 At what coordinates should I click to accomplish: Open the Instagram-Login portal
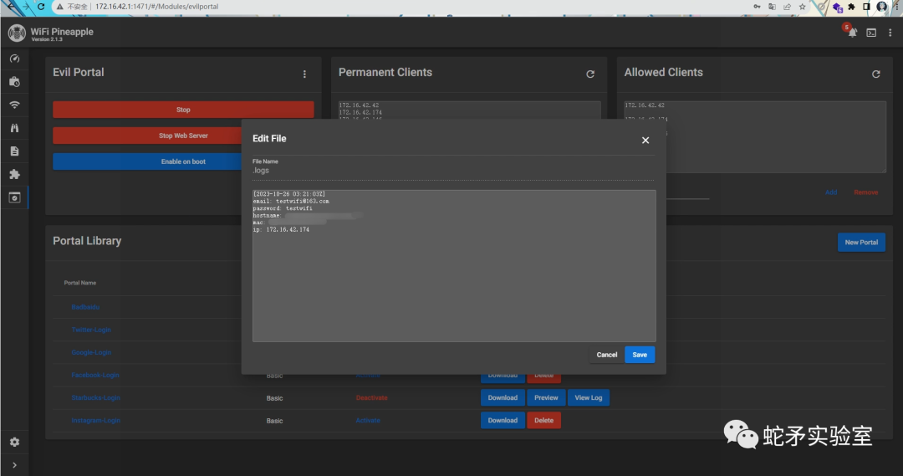coord(95,420)
